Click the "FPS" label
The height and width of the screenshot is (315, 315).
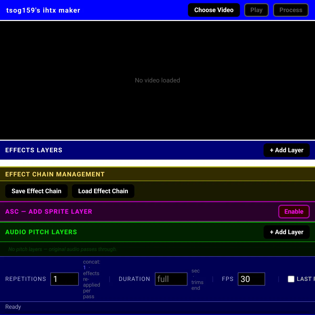click(x=228, y=279)
